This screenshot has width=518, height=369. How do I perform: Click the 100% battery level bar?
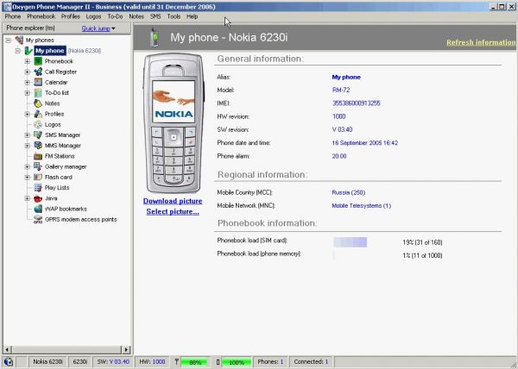click(236, 362)
